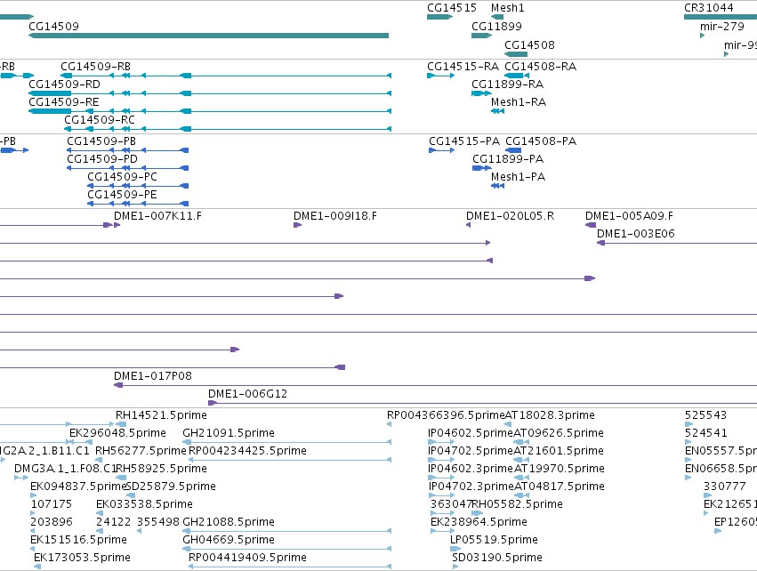Click the EK033538.5prime EST label
Viewport: 757px width, 571px height.
pos(144,504)
